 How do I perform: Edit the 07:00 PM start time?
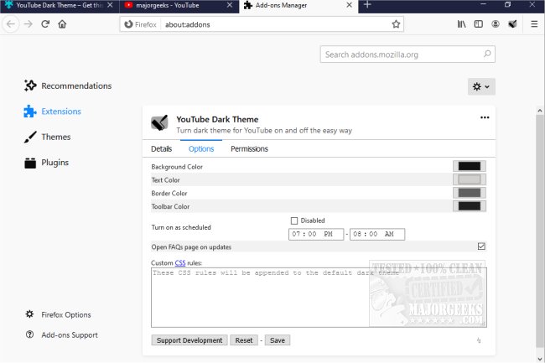316,234
